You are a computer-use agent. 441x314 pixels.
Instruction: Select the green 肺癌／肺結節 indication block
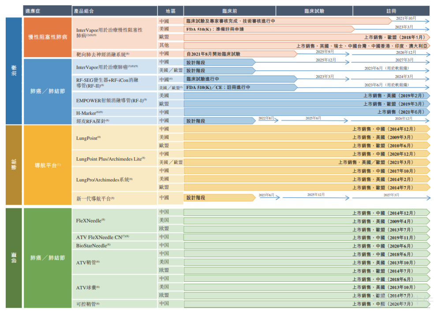pyautogui.click(x=48, y=258)
